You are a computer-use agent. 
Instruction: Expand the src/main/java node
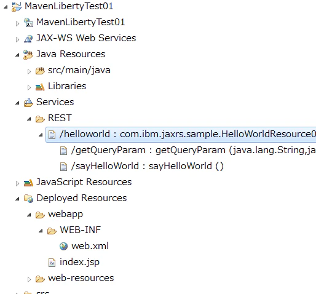pos(29,71)
